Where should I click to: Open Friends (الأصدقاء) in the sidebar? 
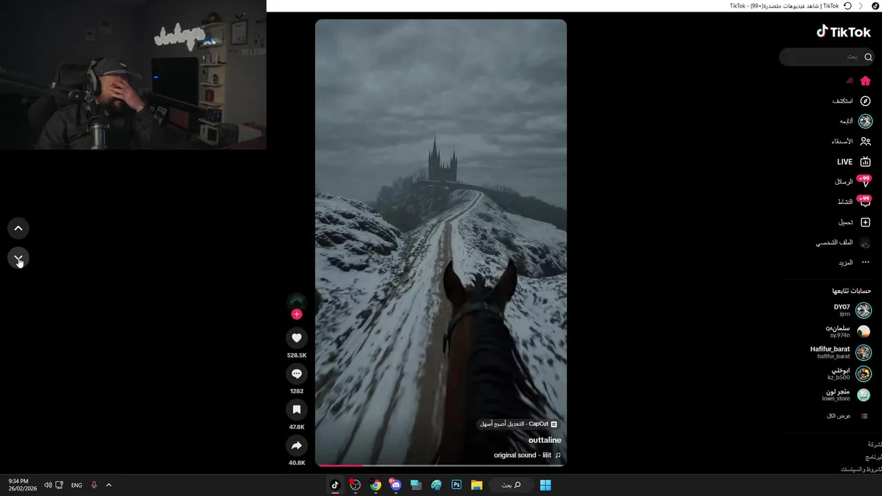[851, 141]
